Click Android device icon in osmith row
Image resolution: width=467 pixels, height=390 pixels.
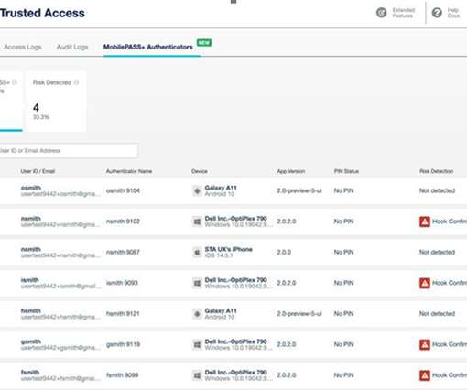point(197,190)
